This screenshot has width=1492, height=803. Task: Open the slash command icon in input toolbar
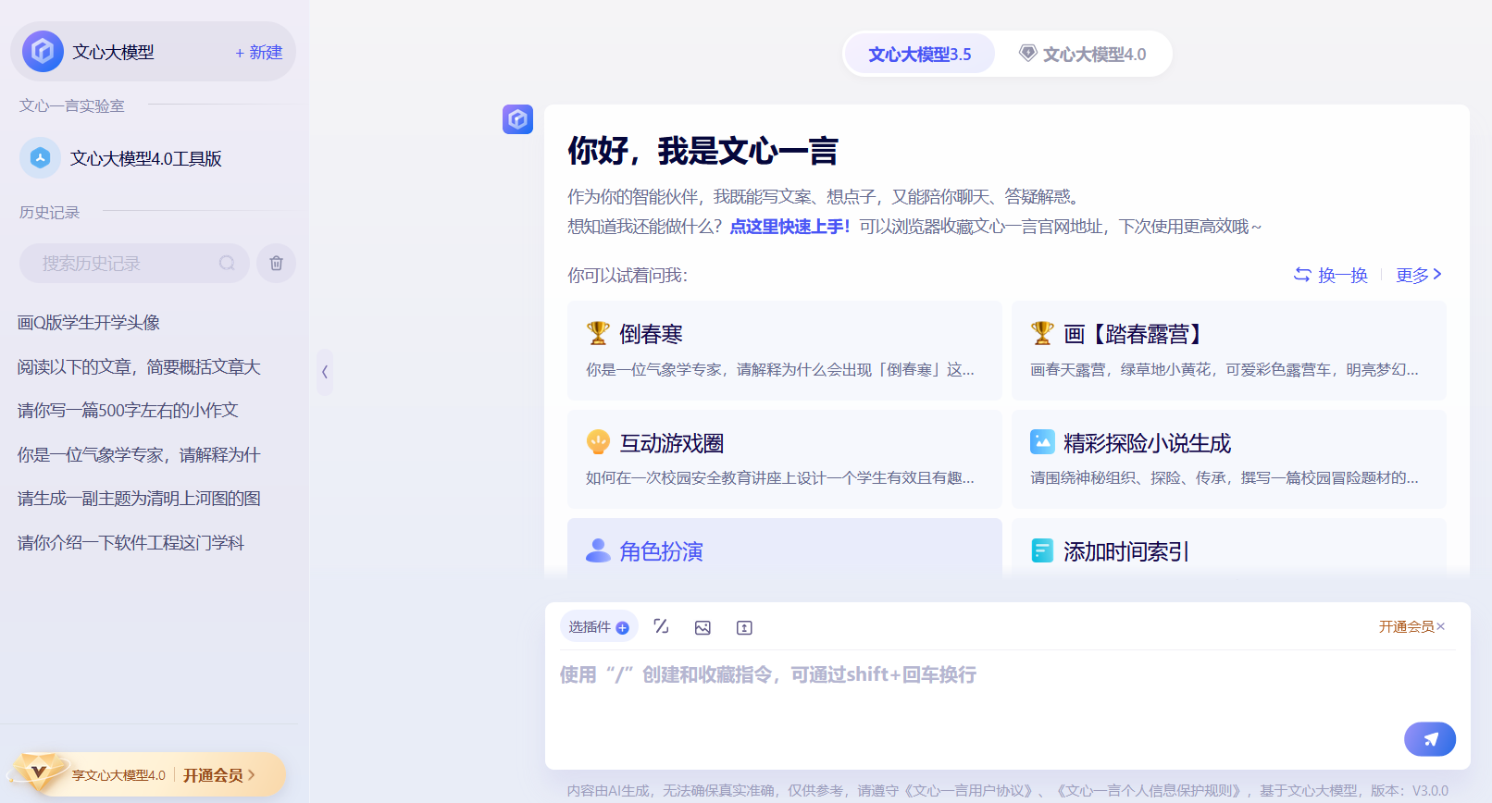click(x=661, y=626)
